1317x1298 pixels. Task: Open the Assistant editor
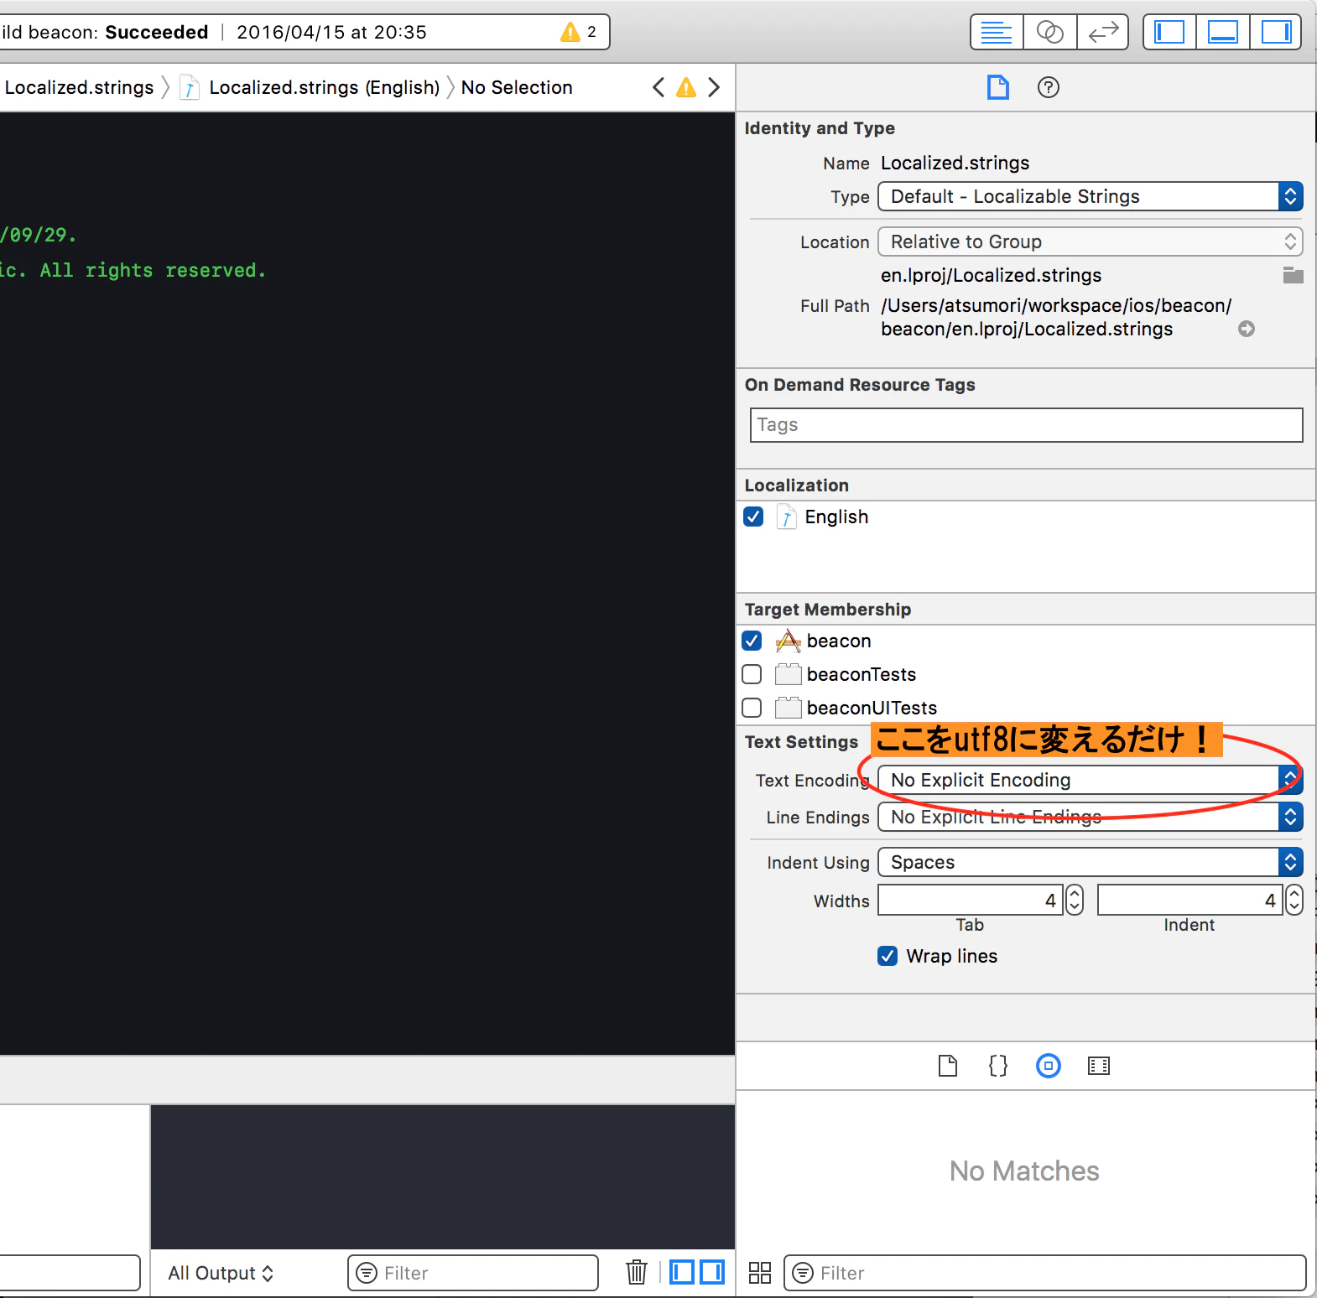click(1049, 33)
